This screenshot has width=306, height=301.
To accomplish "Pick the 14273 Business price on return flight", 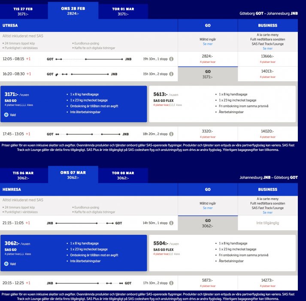I will click(x=267, y=283).
